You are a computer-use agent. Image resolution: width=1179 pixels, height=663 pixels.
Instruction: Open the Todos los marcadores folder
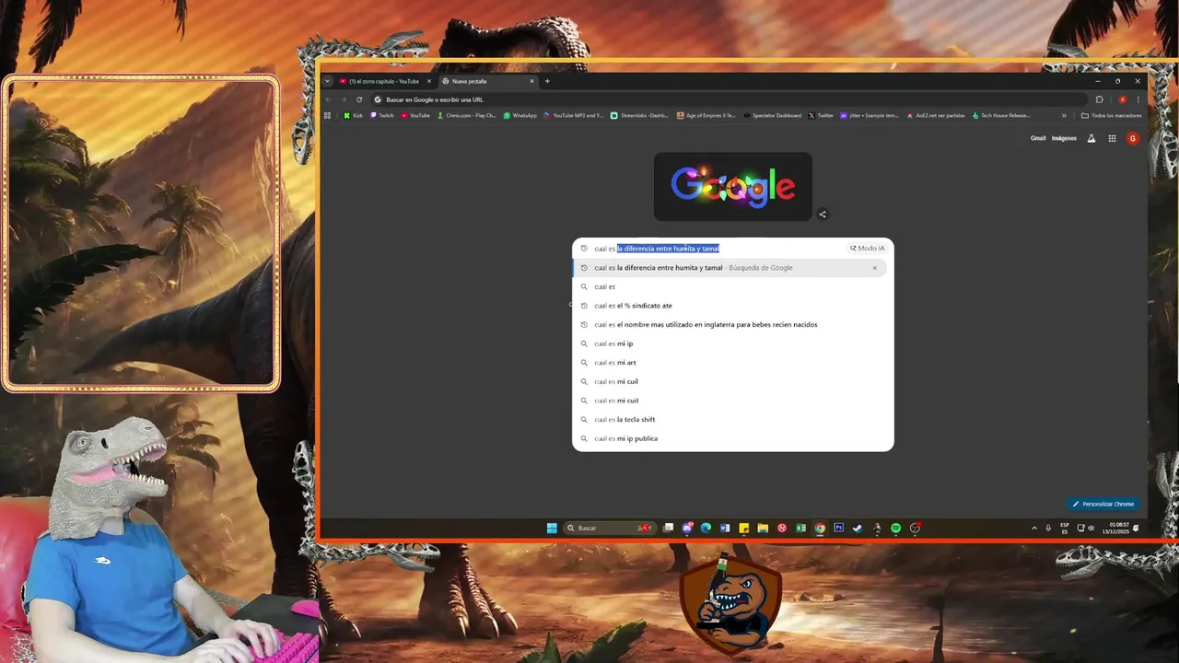pos(1112,115)
